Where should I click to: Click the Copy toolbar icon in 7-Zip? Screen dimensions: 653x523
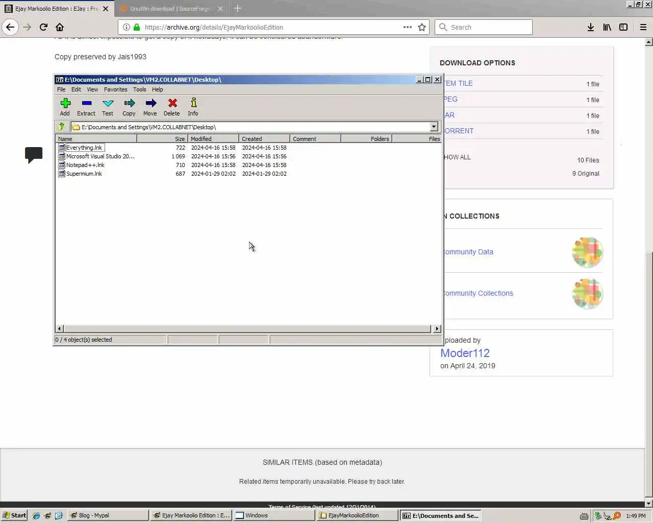pos(129,107)
